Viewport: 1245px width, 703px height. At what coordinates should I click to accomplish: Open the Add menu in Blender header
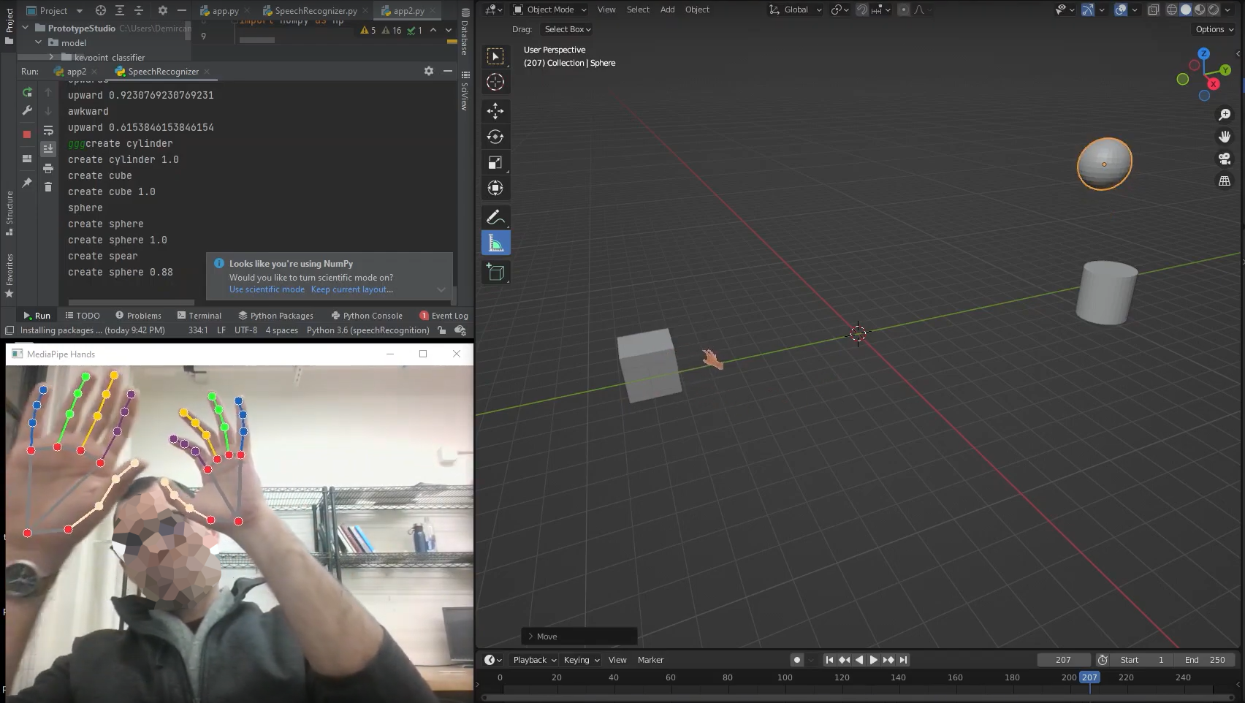667,9
